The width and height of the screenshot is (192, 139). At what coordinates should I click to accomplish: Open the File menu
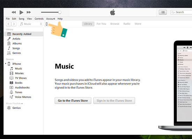coord(8,19)
